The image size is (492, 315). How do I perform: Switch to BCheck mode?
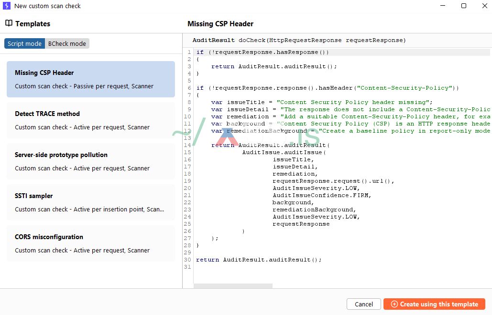tap(67, 43)
